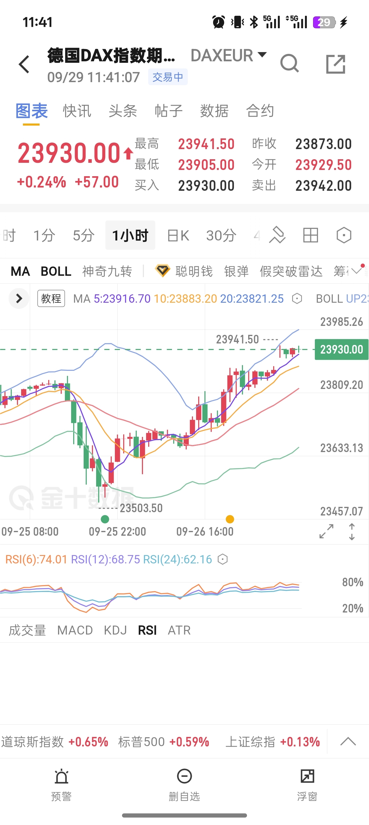The image size is (369, 825).
Task: Open the 快讯 tab
Action: 77,111
